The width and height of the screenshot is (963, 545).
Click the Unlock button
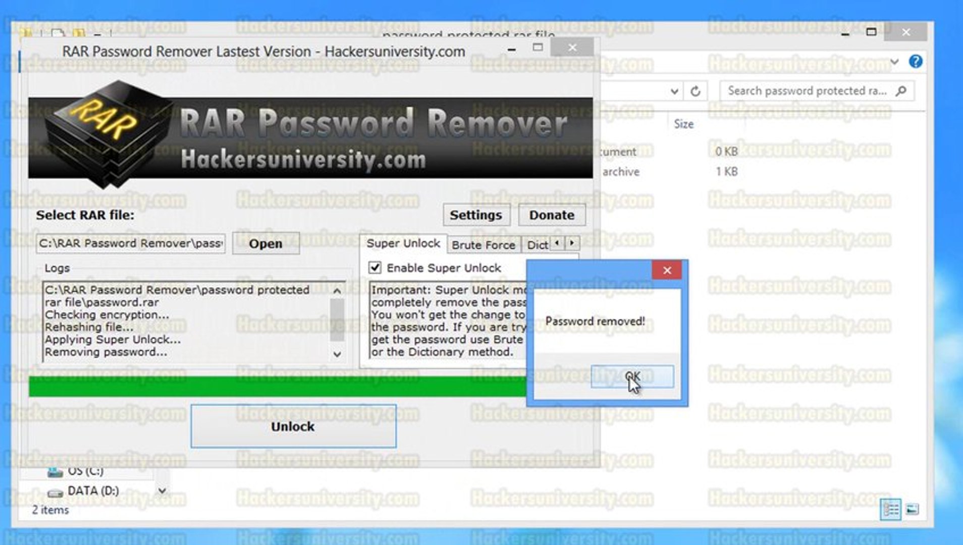(x=293, y=426)
